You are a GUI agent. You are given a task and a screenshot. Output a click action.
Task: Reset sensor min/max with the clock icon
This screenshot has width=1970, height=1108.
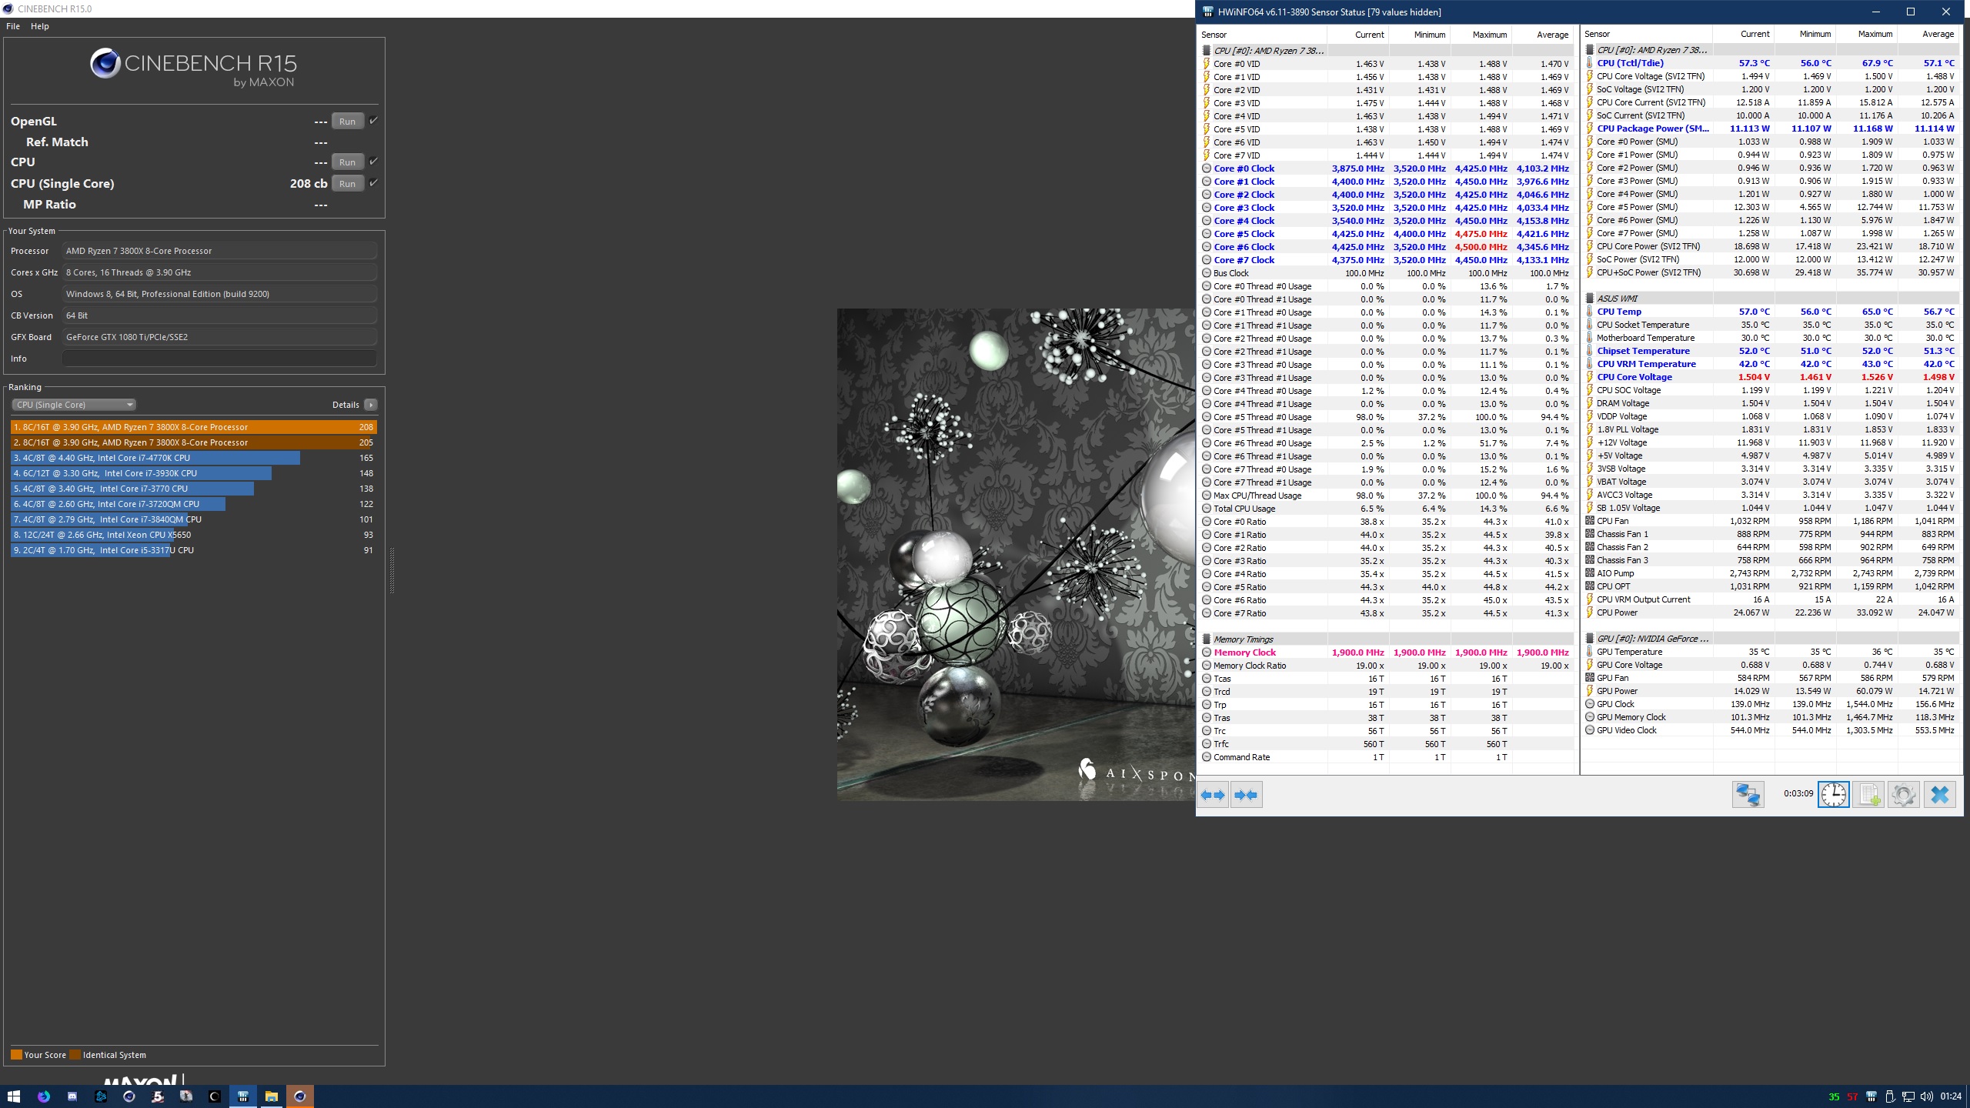[1833, 795]
